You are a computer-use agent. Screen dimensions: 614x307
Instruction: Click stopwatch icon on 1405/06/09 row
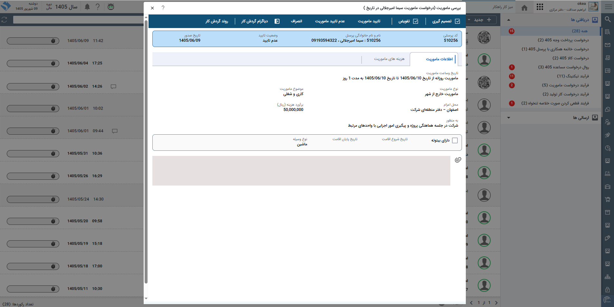click(53, 41)
